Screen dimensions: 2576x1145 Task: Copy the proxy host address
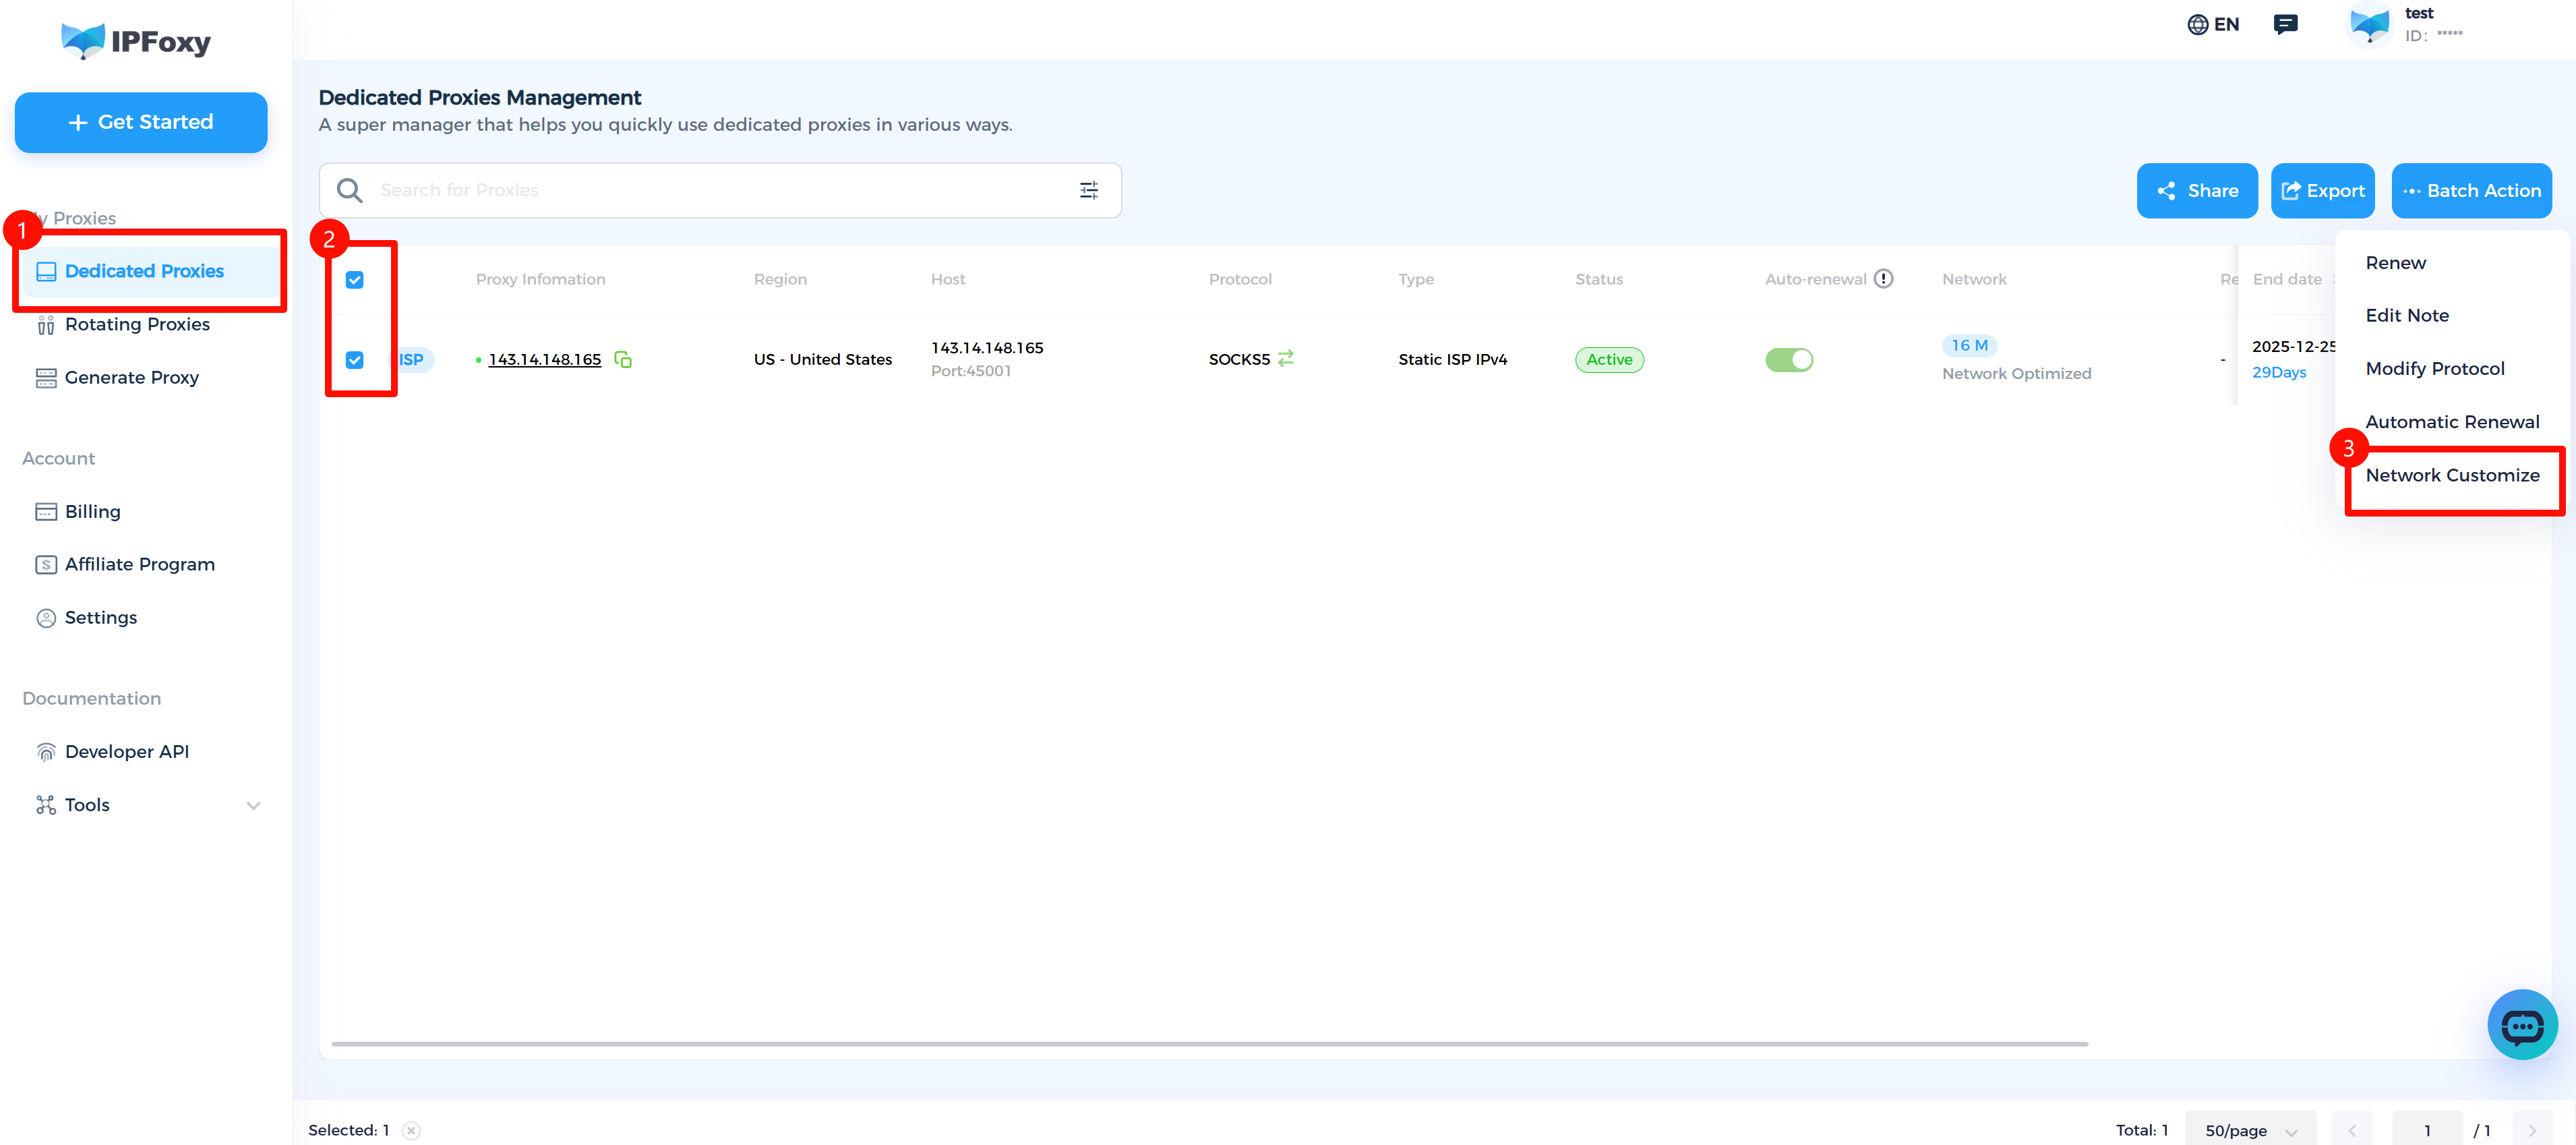[623, 359]
